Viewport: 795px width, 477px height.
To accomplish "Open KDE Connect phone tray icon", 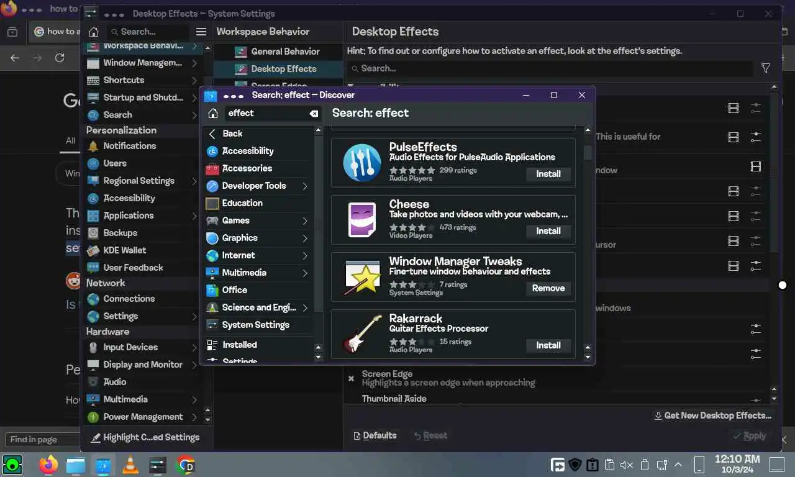I will (699, 465).
